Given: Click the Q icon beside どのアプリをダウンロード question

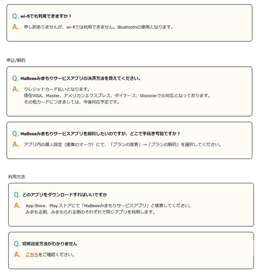Looking at the screenshot, I should [x=17, y=195].
